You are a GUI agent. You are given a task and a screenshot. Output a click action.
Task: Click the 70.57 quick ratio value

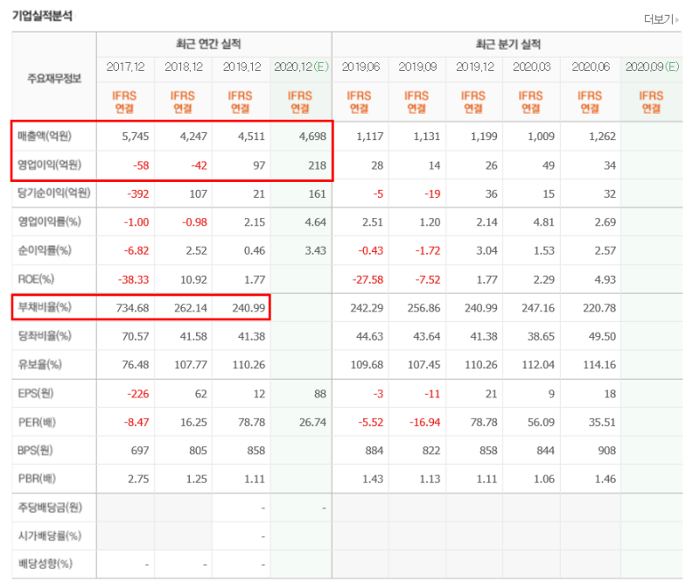[135, 337]
